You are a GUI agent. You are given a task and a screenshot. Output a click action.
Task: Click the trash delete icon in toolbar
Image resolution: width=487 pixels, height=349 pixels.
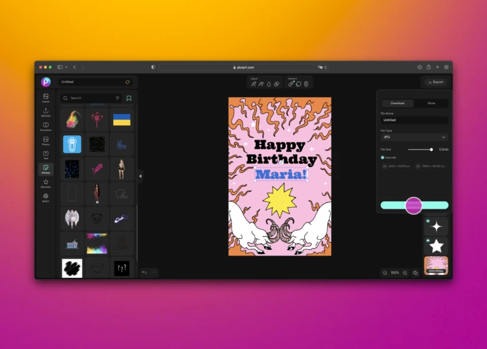click(x=306, y=84)
